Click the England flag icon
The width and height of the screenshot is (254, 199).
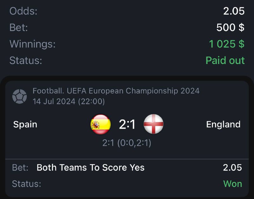tap(153, 124)
